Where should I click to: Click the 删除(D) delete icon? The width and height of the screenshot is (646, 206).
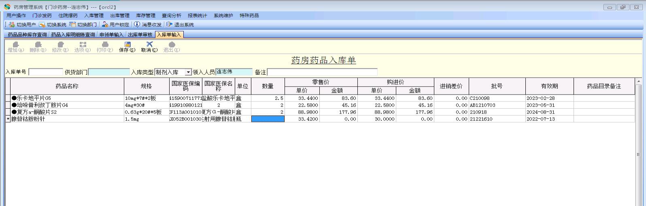[x=38, y=44]
